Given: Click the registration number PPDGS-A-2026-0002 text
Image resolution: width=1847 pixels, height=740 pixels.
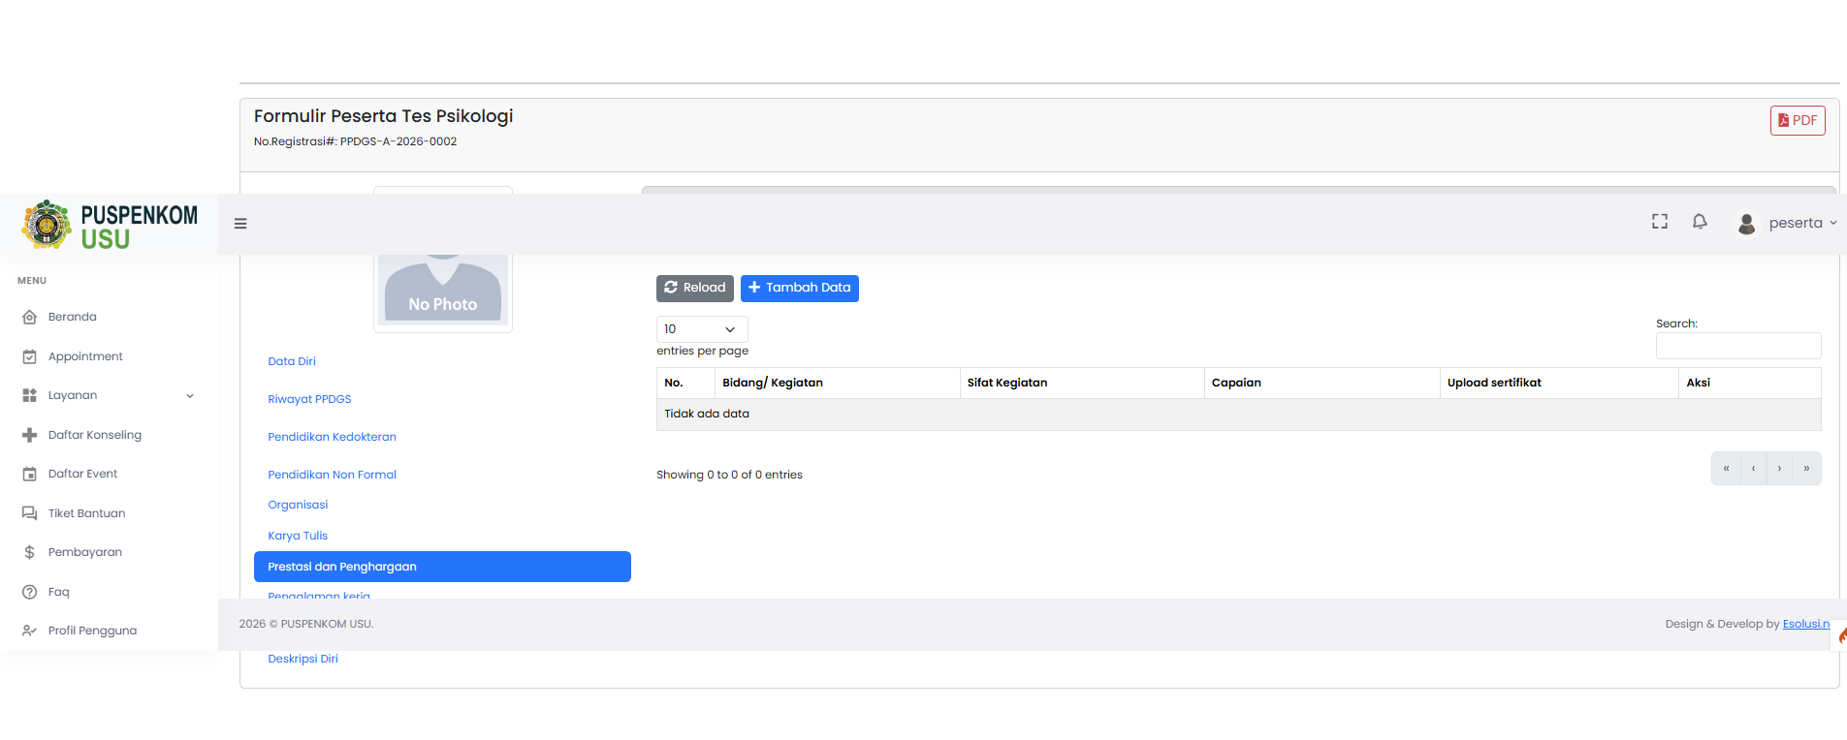Looking at the screenshot, I should (x=398, y=141).
